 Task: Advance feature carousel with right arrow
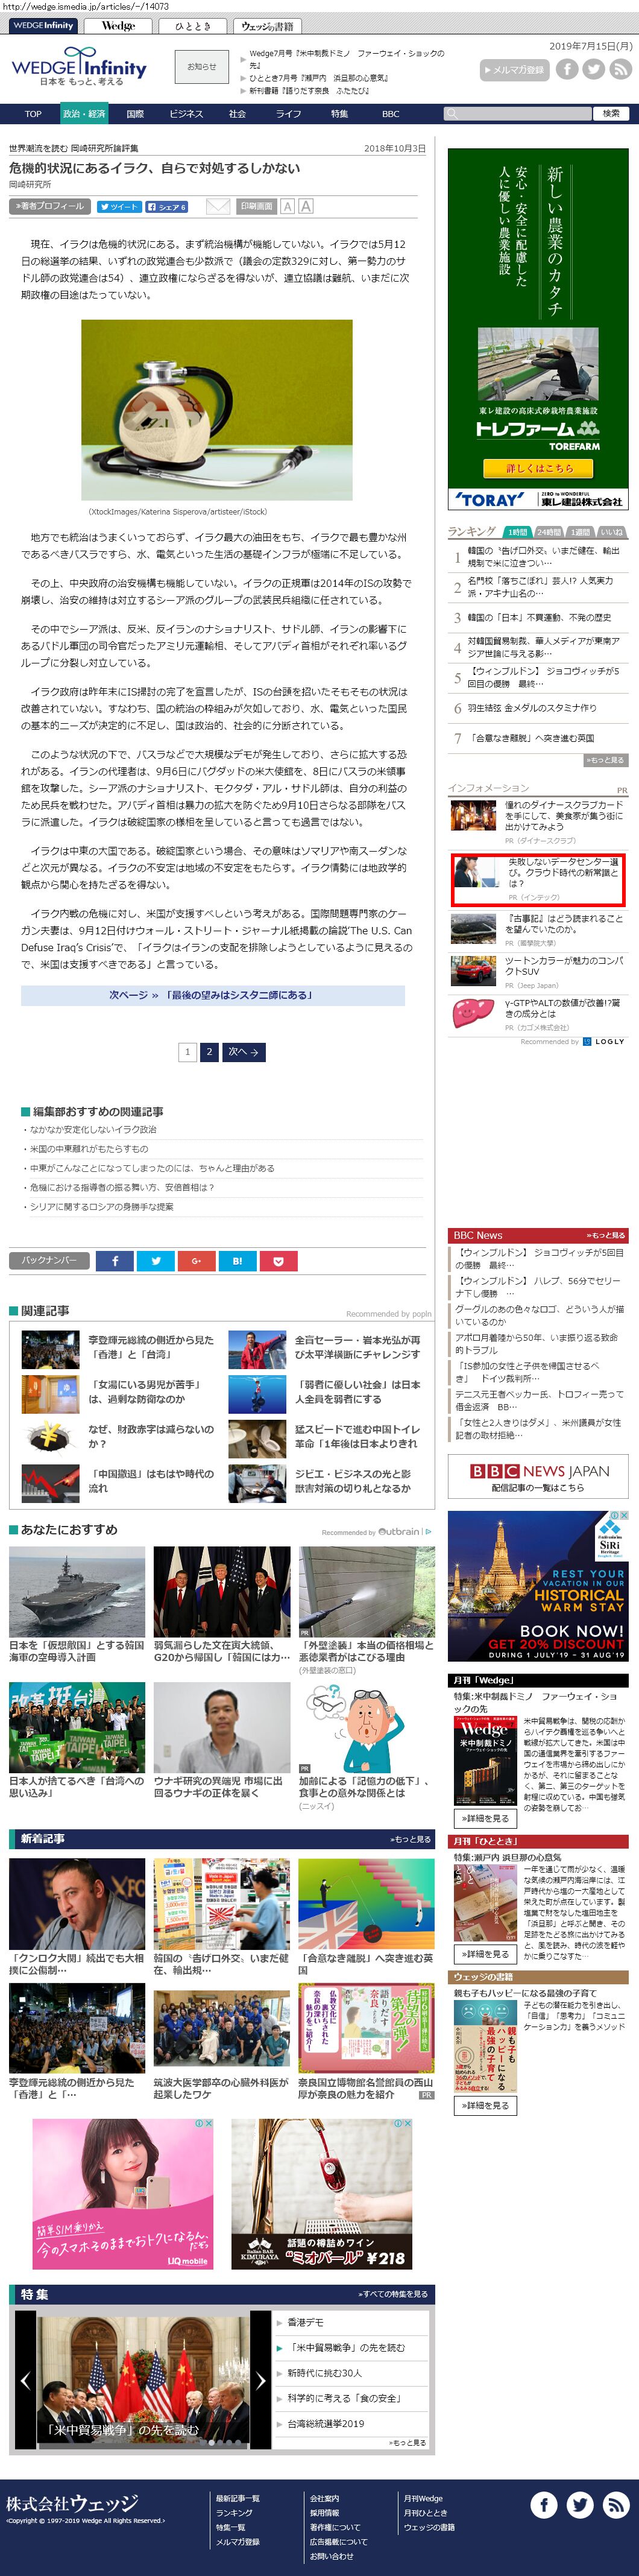tap(260, 2381)
